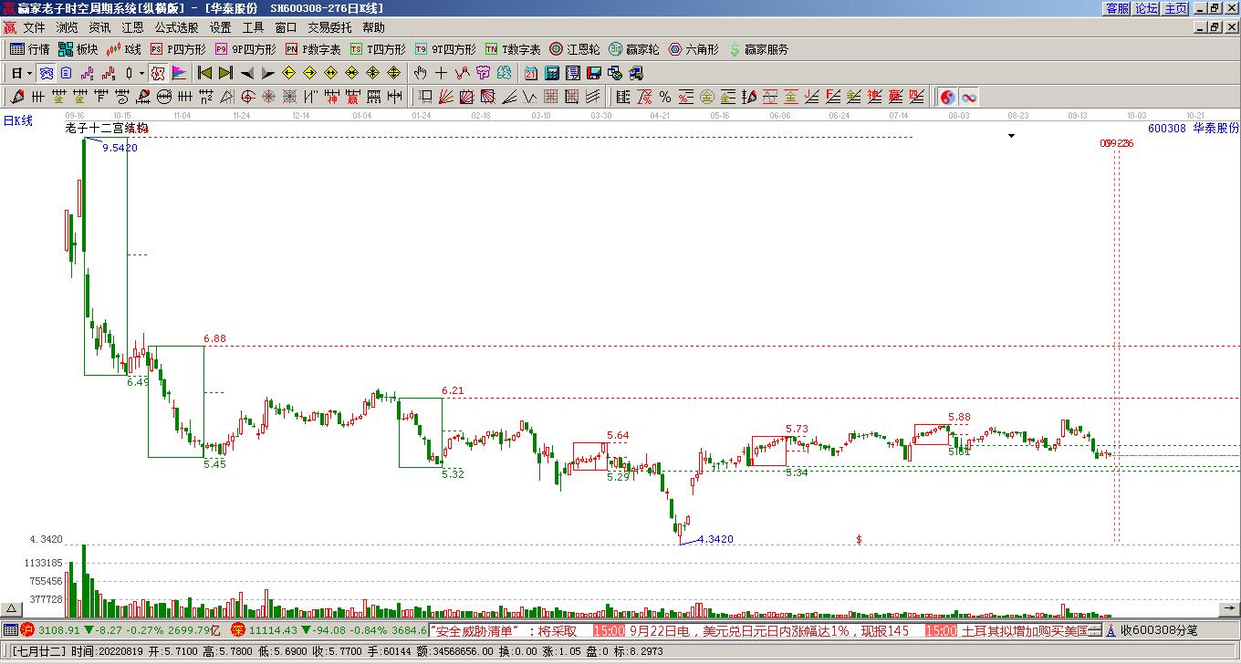Open the P数字表 tool
This screenshot has height=664, width=1241.
[x=313, y=49]
